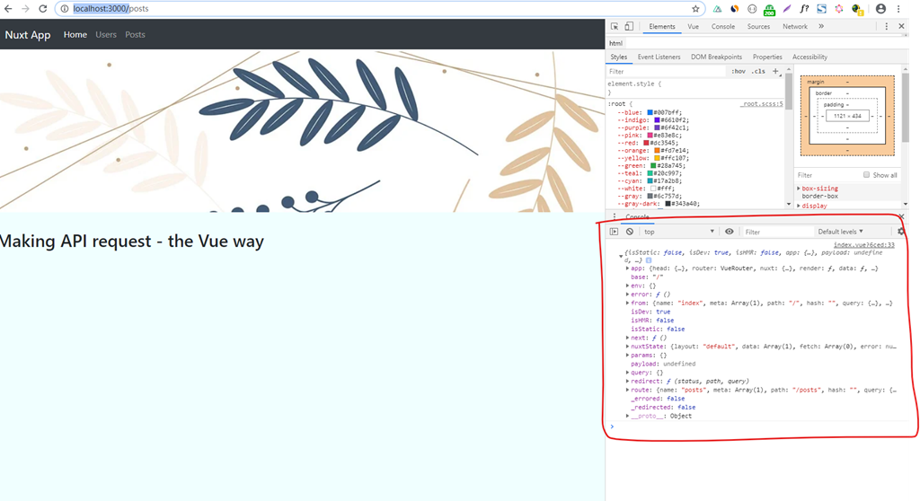Go back with the browser back arrow
The height and width of the screenshot is (501, 920).
tap(8, 9)
